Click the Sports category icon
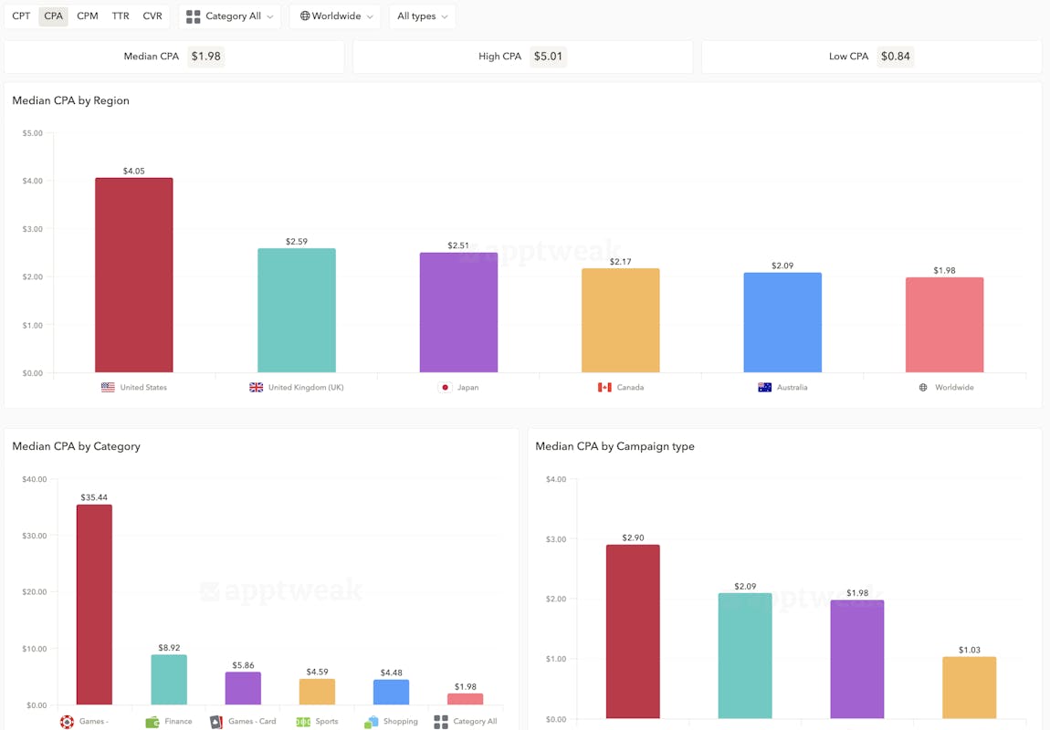This screenshot has height=730, width=1050. pos(303,722)
